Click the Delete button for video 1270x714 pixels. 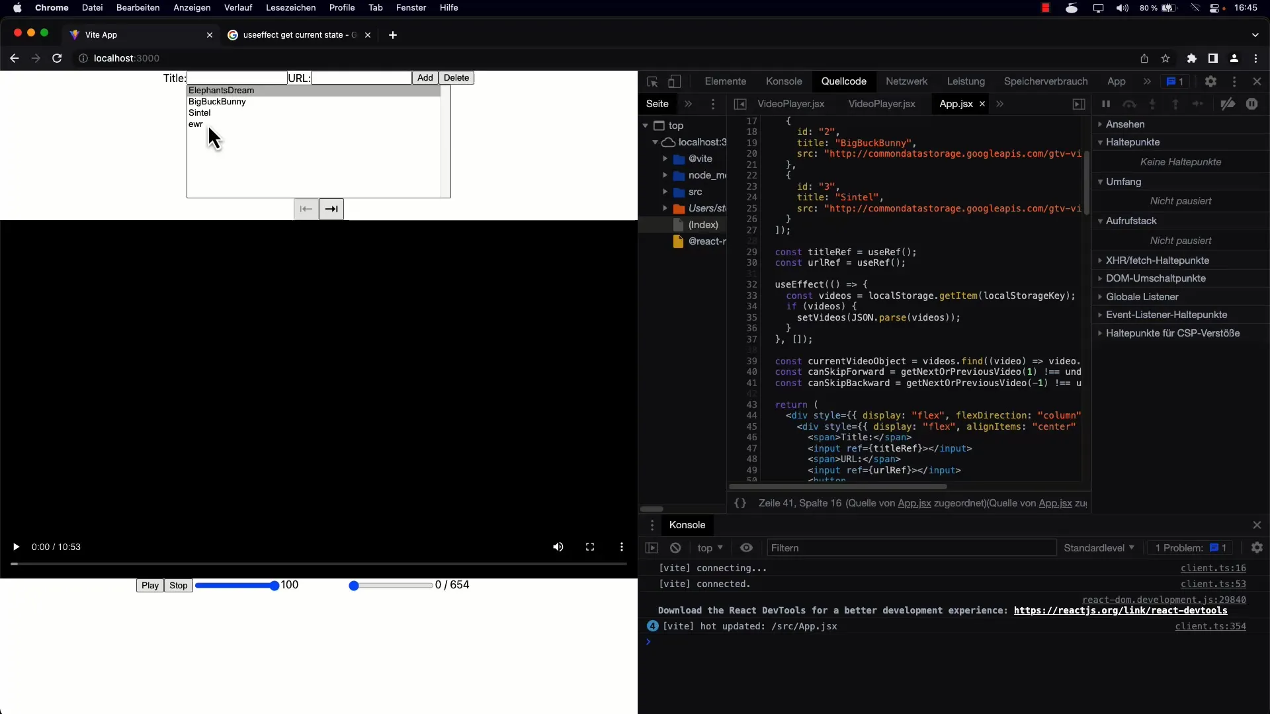(x=456, y=77)
